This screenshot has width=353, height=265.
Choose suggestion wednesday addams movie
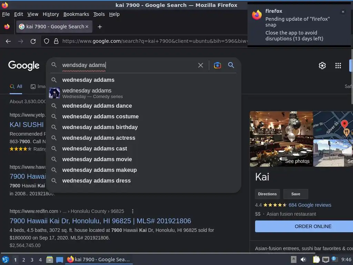click(x=144, y=159)
